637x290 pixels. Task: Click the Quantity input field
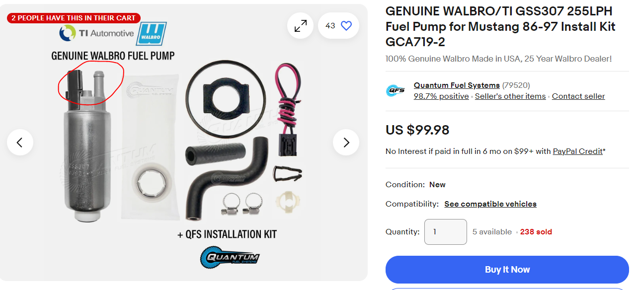pos(446,232)
